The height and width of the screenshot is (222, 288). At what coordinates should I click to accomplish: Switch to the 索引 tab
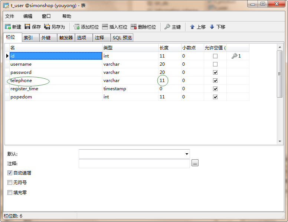pyautogui.click(x=30, y=37)
